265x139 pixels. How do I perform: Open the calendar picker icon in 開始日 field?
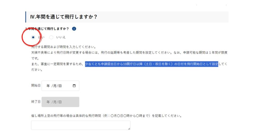coord(74,86)
